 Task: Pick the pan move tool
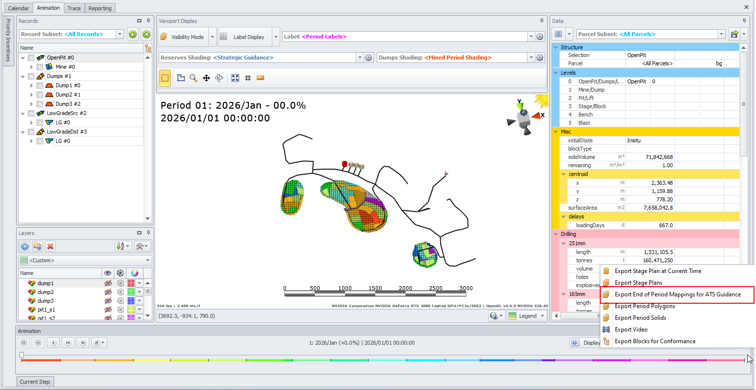[206, 78]
